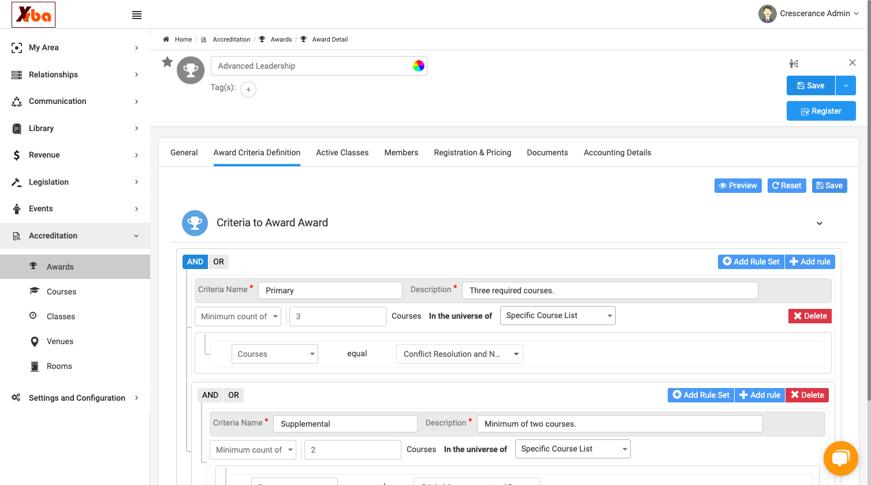Screen dimensions: 871x485
Task: Switch to Registration & Pricing tab
Action: 472,152
